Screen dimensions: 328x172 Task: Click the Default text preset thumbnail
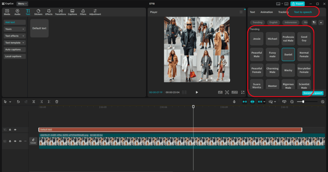(x=39, y=28)
